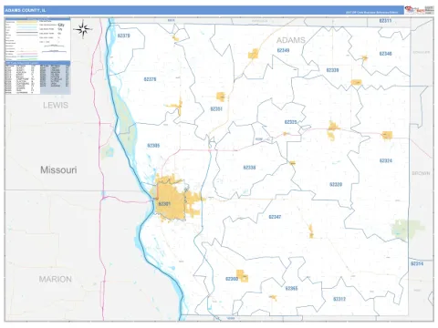
Task: Click ZIP code label 62325
Action: 290,122
